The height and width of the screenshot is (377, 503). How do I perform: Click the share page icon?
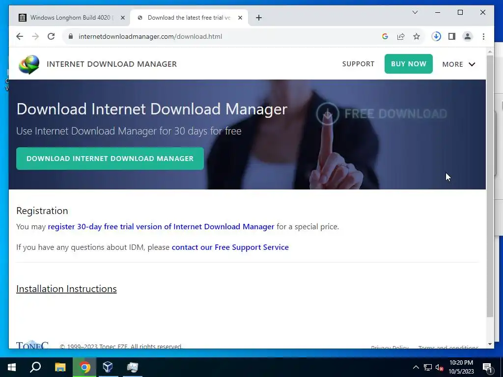coord(401,36)
